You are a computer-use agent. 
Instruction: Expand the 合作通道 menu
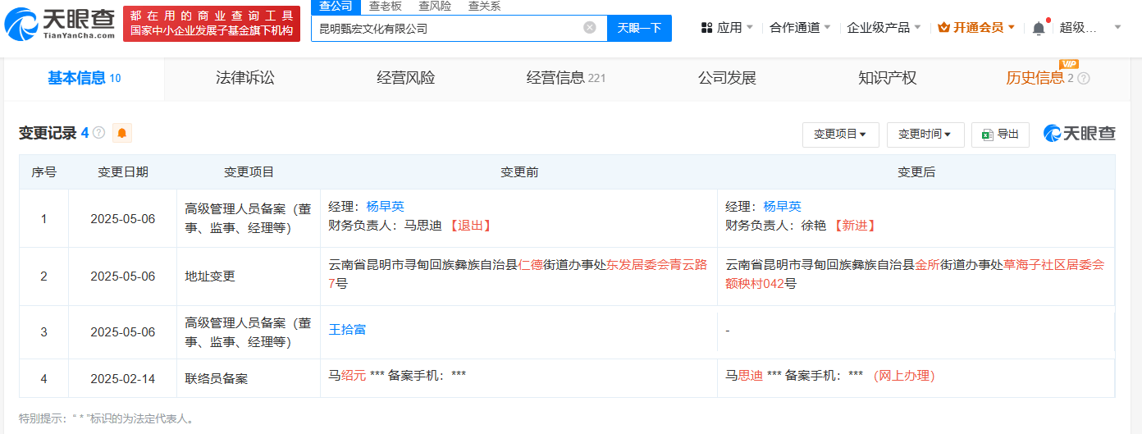800,28
